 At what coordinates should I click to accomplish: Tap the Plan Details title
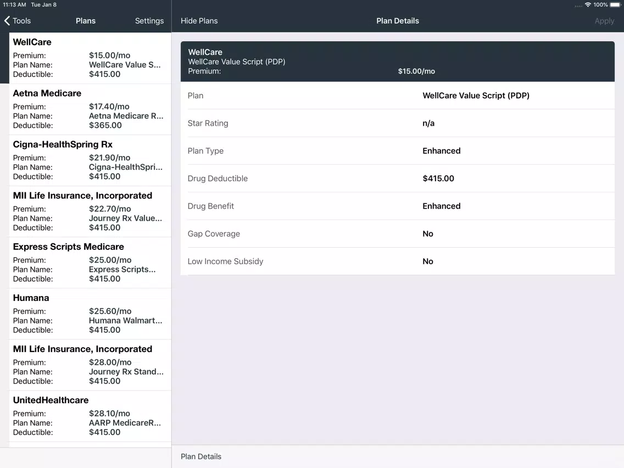tap(398, 21)
